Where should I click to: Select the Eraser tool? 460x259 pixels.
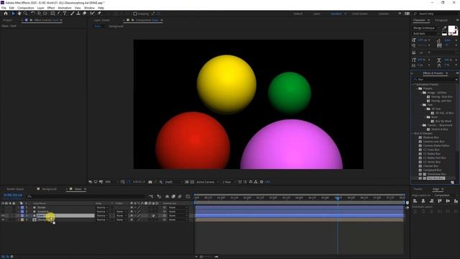click(85, 14)
